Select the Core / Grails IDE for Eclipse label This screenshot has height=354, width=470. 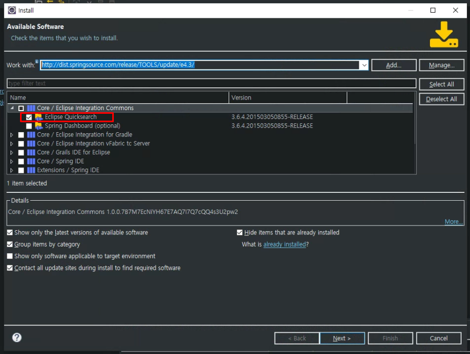[73, 152]
